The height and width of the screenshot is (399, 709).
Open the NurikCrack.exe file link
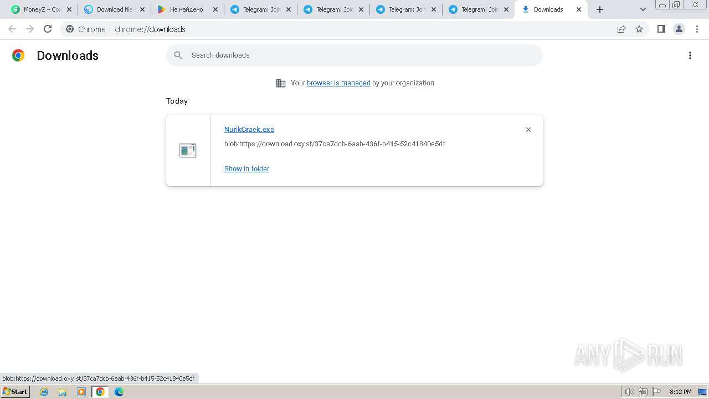249,129
